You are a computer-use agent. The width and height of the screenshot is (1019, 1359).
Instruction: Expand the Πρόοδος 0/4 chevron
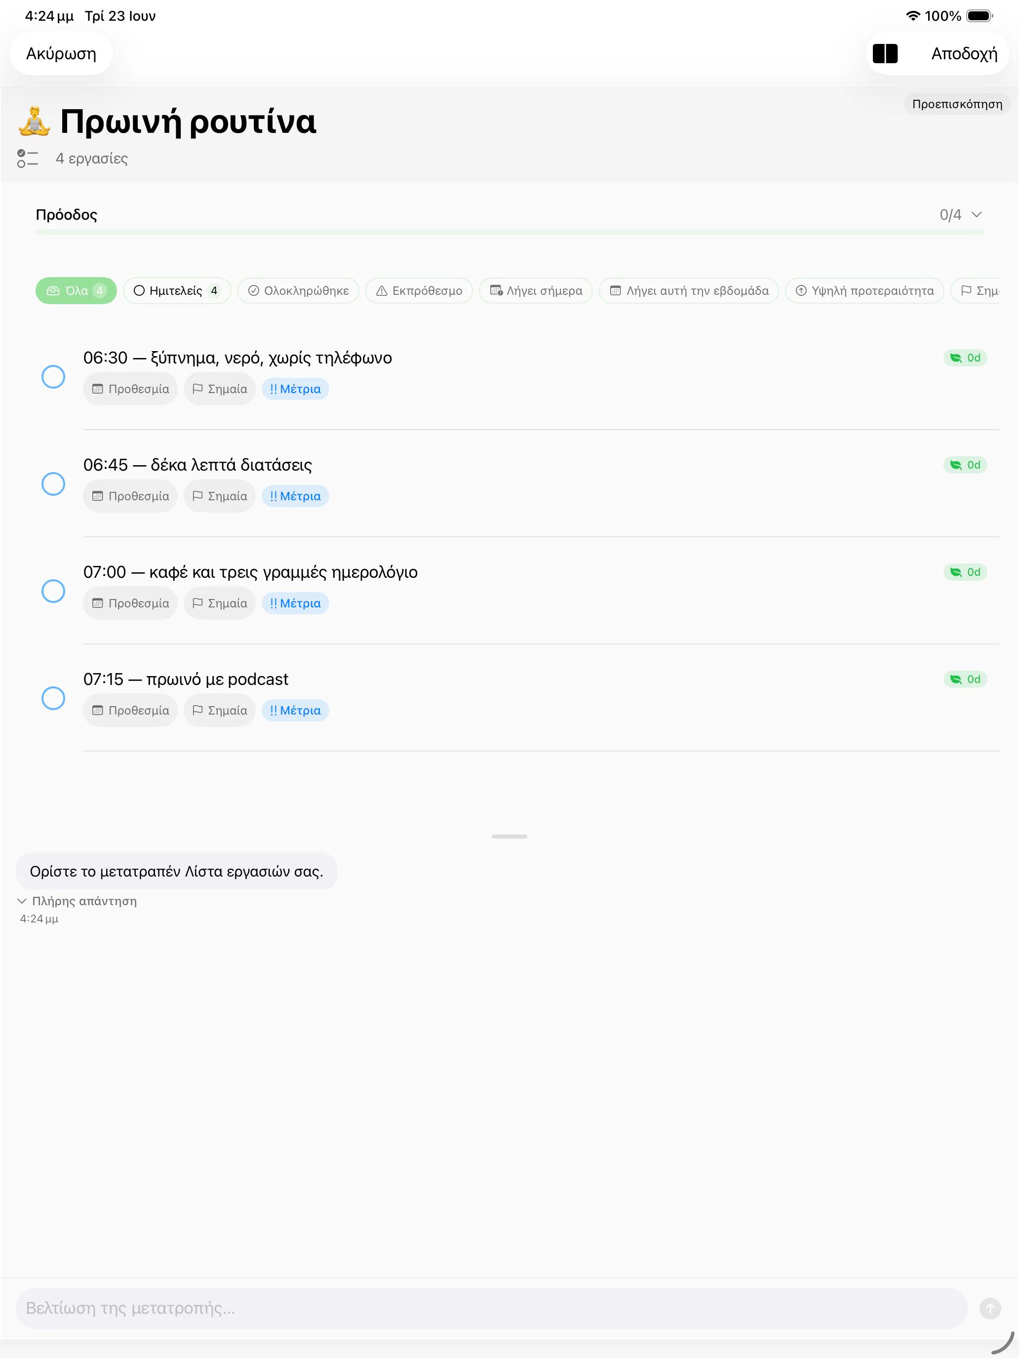pyautogui.click(x=977, y=214)
